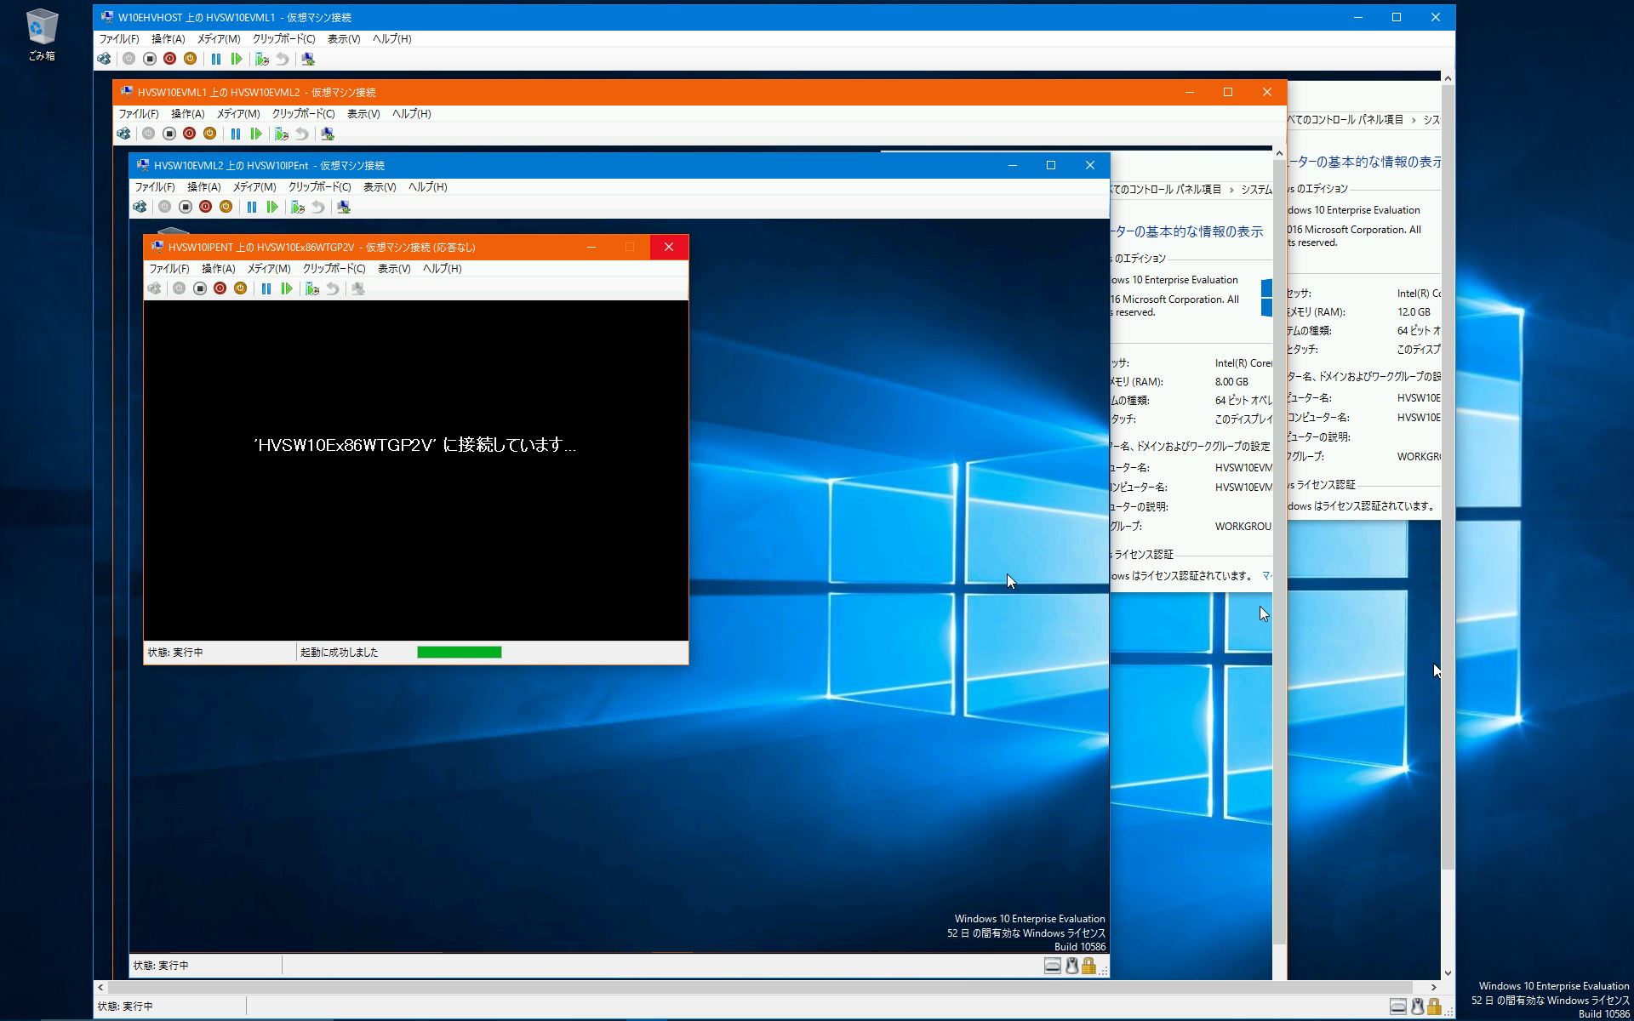
Task: Create checkpoint from HVSW10IPEnt window toolbar
Action: click(x=298, y=207)
